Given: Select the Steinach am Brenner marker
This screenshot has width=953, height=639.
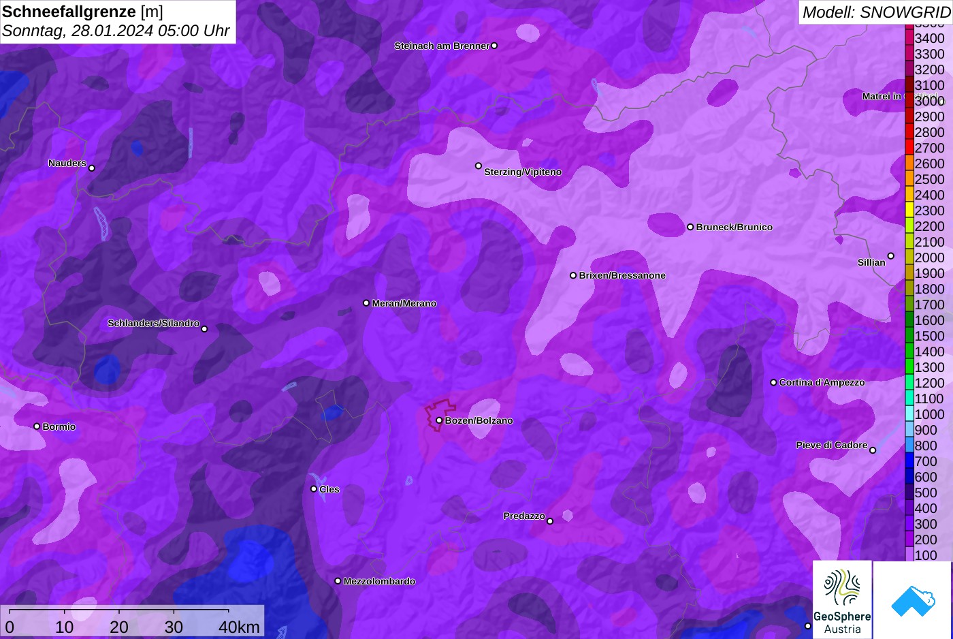Looking at the screenshot, I should [x=494, y=46].
